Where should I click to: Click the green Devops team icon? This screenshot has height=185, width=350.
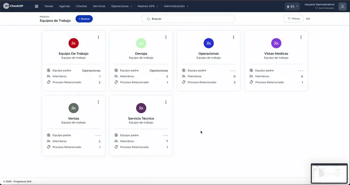(141, 43)
